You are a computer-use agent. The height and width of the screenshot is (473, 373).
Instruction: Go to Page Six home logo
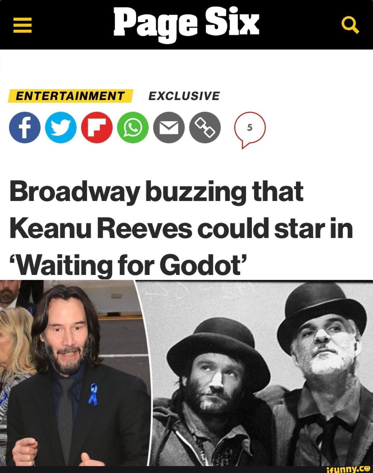[186, 24]
